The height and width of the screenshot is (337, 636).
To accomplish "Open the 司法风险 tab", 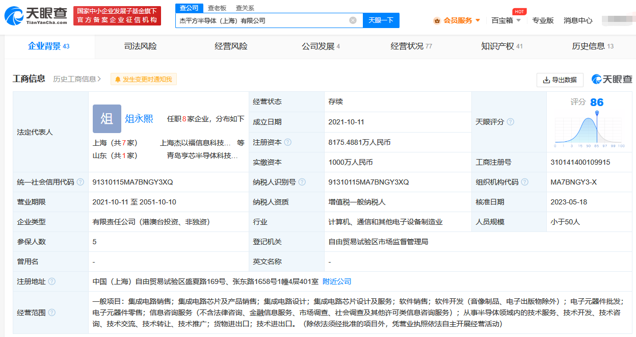I will tap(140, 46).
